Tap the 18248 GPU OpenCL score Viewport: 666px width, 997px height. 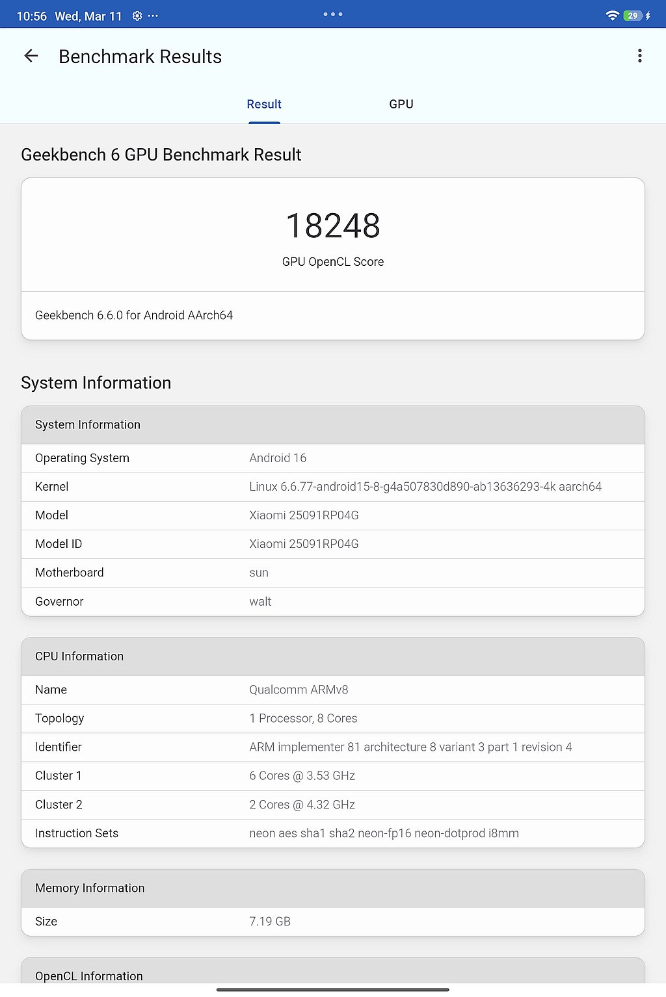[x=333, y=226]
